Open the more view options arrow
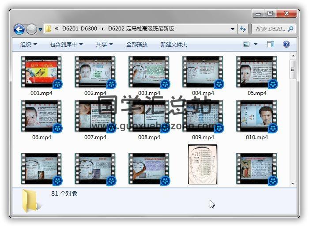309x227 pixels. pyautogui.click(x=256, y=44)
